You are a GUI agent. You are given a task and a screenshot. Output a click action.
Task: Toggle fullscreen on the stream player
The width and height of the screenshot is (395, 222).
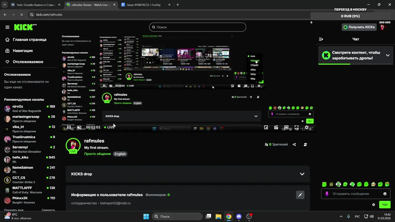pyautogui.click(x=296, y=127)
